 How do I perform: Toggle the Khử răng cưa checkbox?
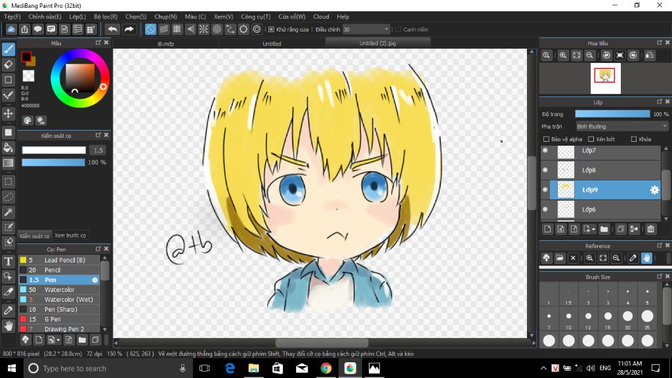point(271,30)
